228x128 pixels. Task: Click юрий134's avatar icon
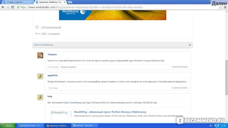[40, 76]
